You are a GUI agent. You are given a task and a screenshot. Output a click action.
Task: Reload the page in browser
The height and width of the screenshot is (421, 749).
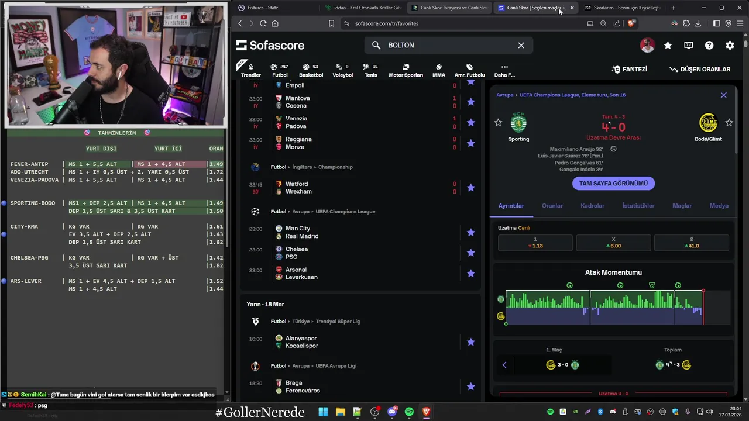[263, 23]
